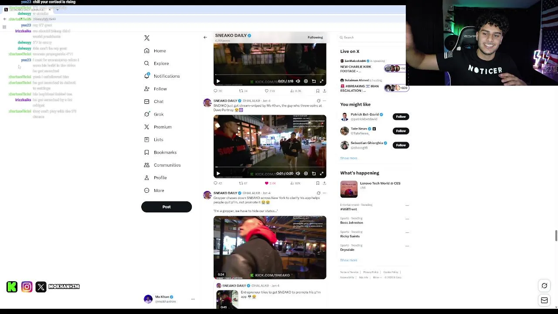Reply to post with 20 replies
Screen dimensions: 558x314
click(218, 91)
